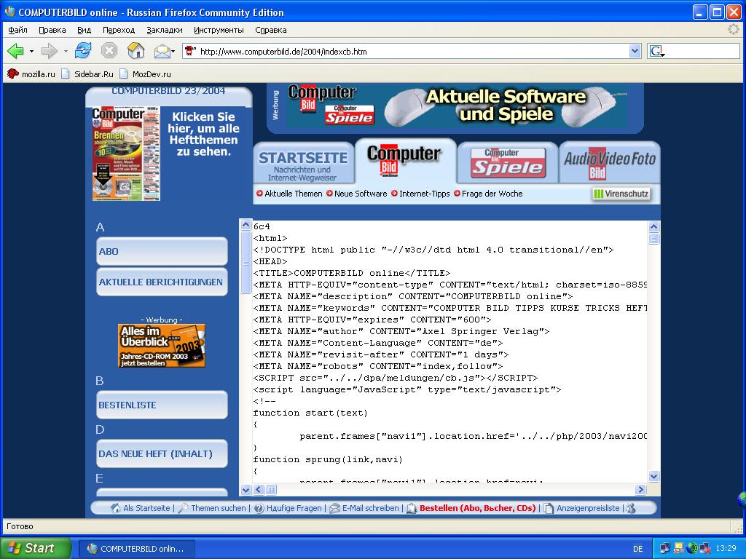
Task: Open the Sidebar.Ru bookmark
Action: click(87, 74)
